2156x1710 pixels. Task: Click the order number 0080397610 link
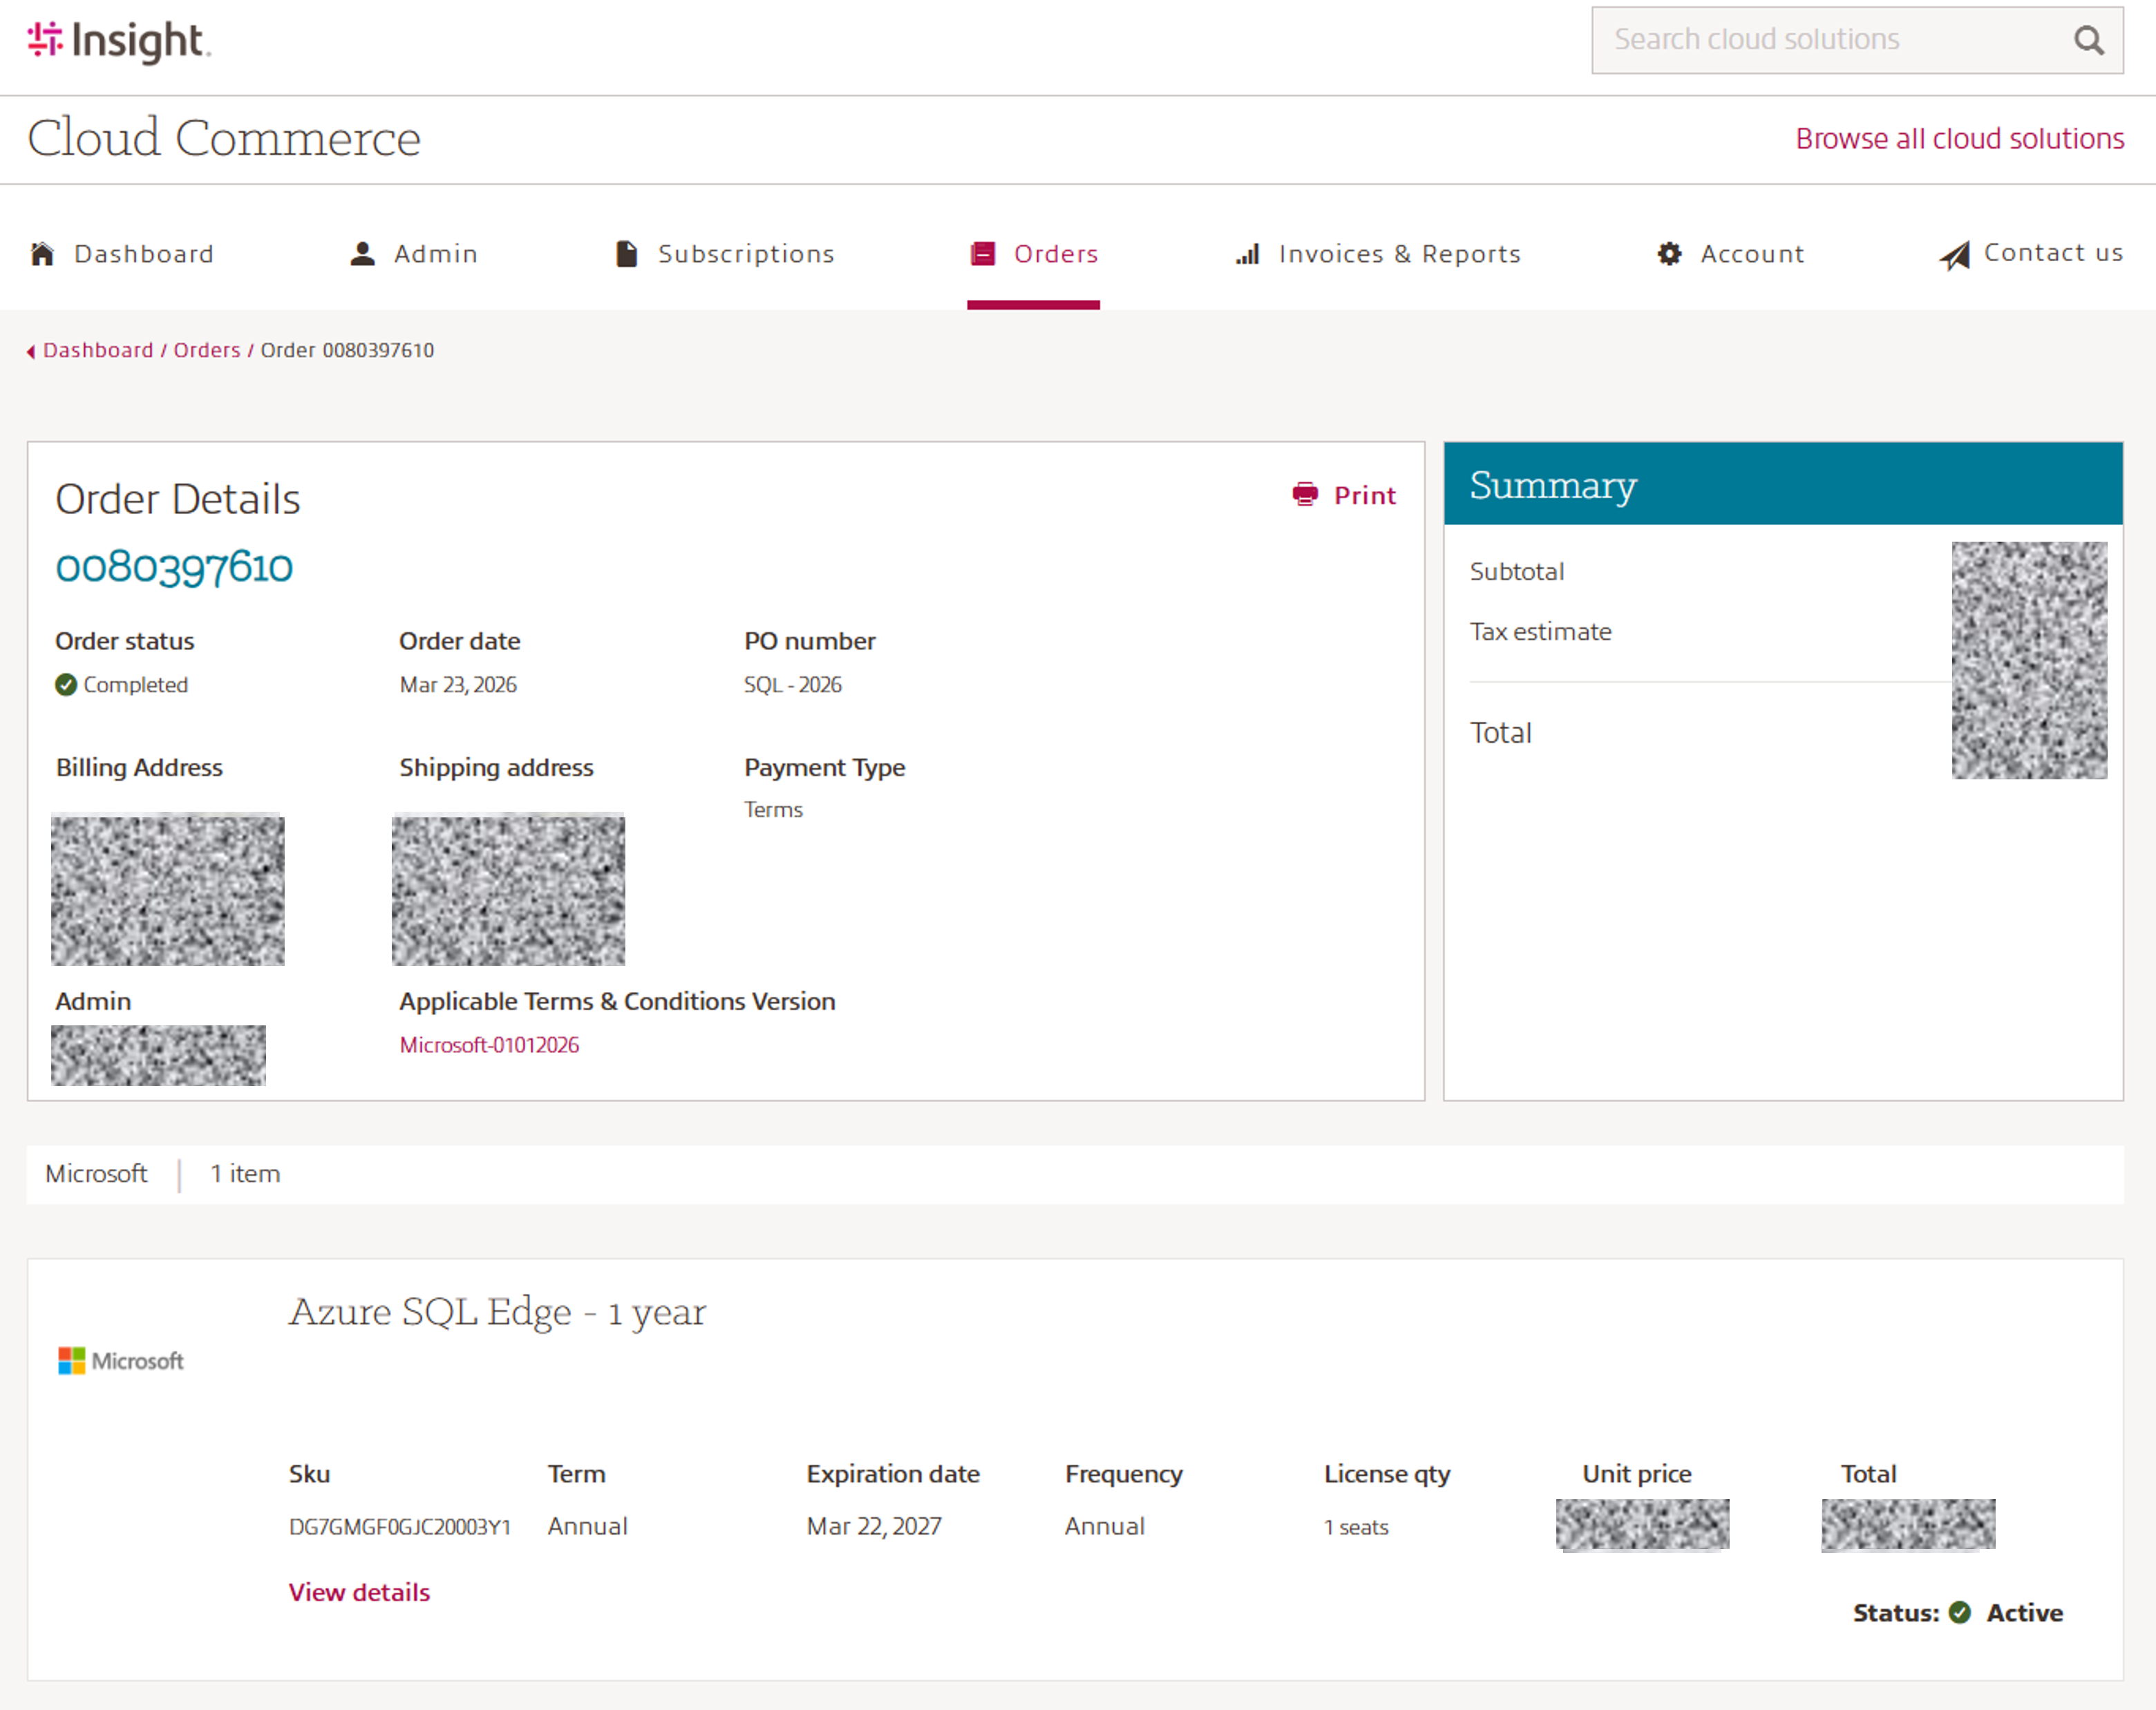click(x=173, y=567)
